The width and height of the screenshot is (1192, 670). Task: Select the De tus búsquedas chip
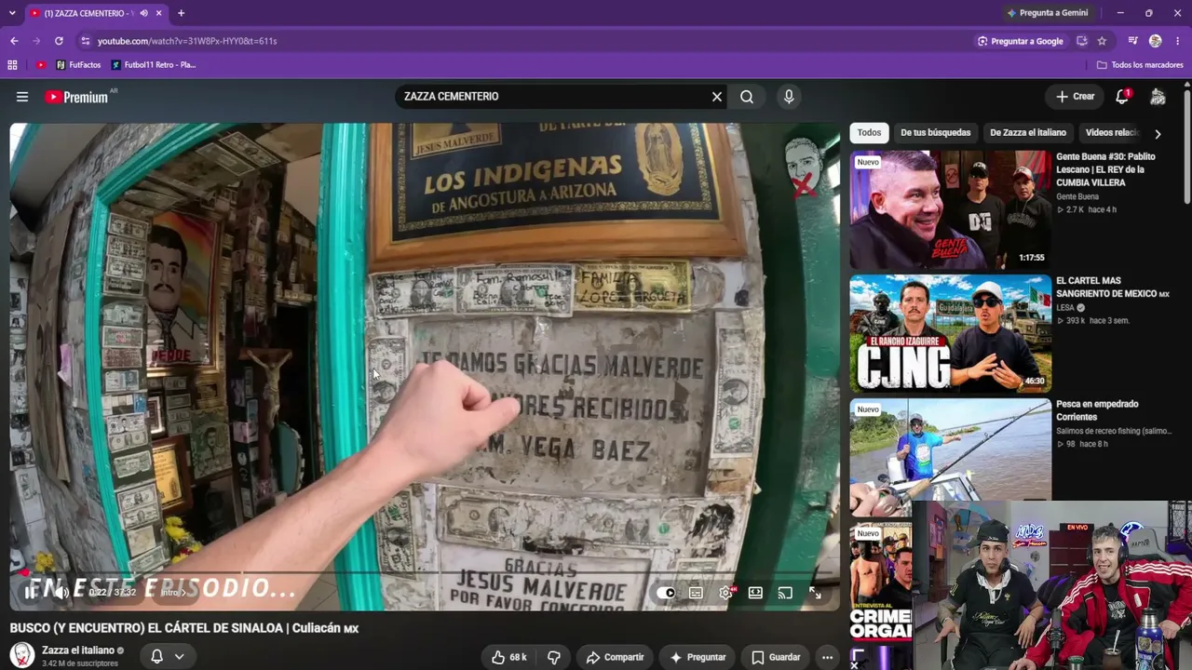click(935, 133)
